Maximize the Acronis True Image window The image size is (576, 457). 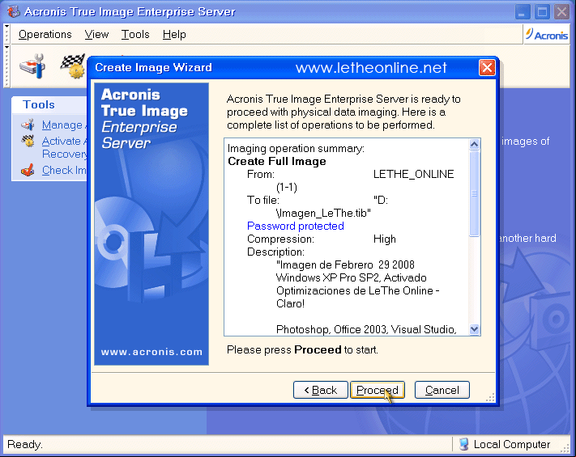point(542,12)
